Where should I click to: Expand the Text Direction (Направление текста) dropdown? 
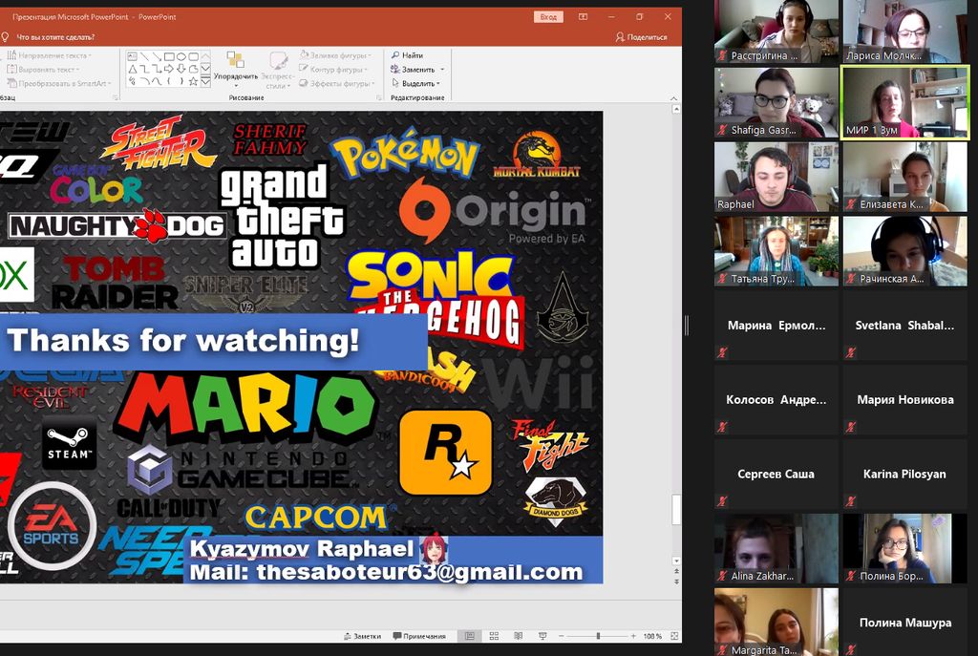coord(91,55)
